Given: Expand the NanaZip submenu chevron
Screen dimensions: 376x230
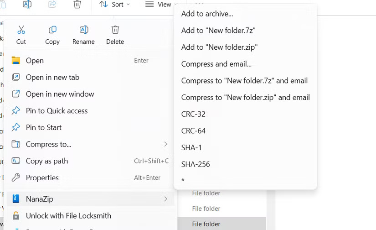Looking at the screenshot, I should tap(165, 199).
